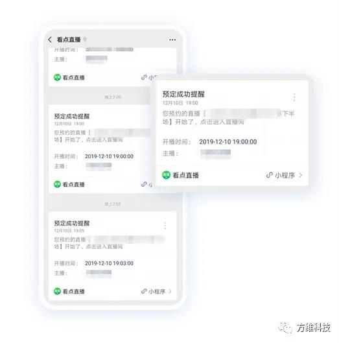Screen dimensions: 339x343
Task: Open vertical dots menu on 19:05 card
Action: [165, 226]
